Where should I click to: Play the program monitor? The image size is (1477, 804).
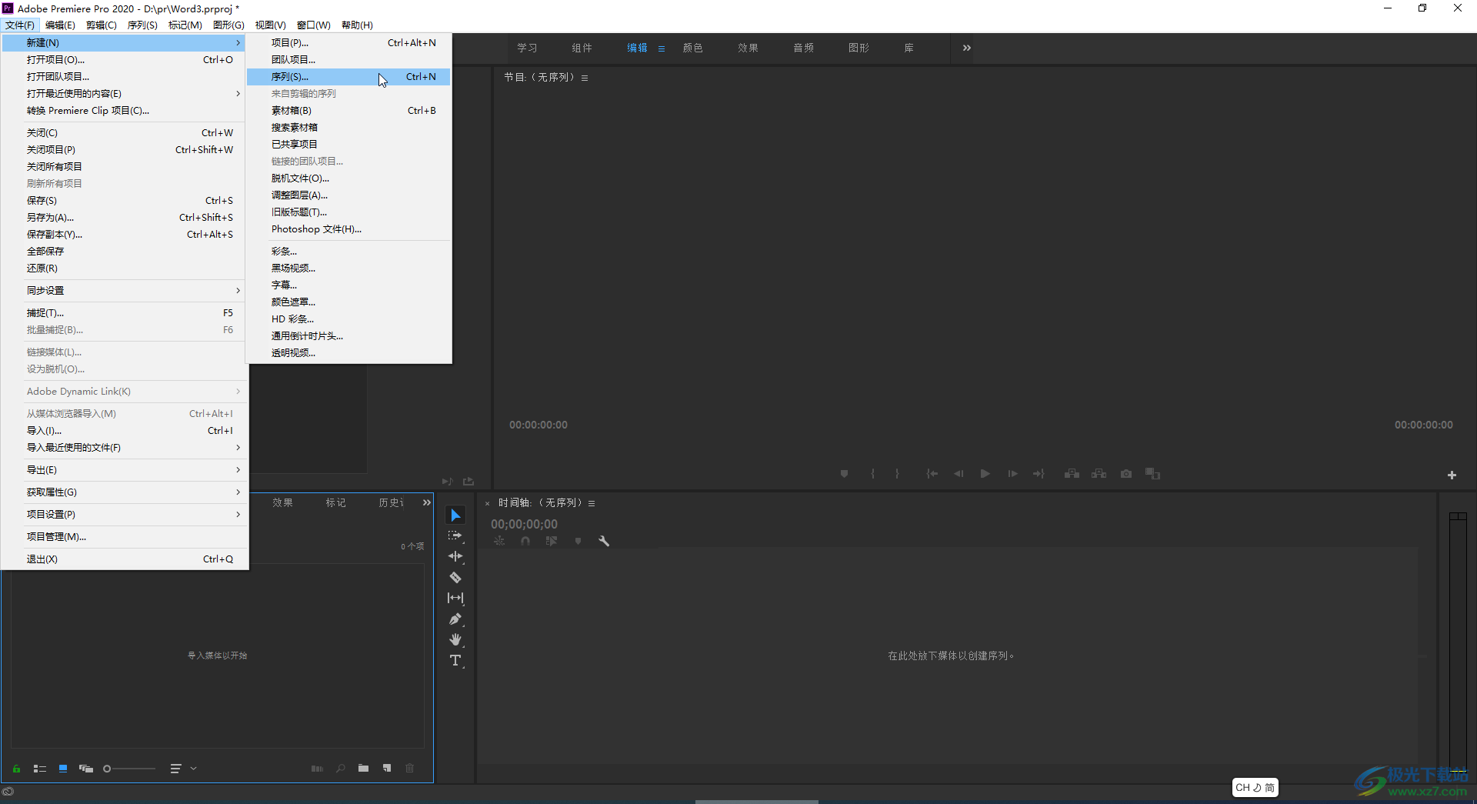click(x=985, y=474)
